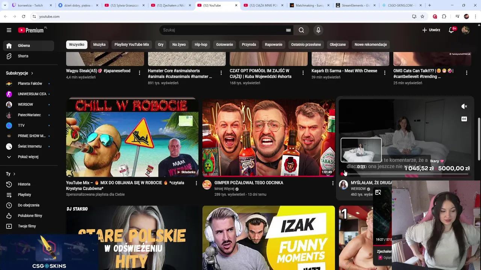Open options for YouTube Mix playlist
This screenshot has height=270, width=481.
196,183
